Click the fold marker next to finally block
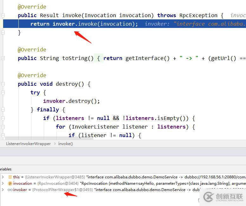The width and height of the screenshot is (246, 206). coord(3,110)
